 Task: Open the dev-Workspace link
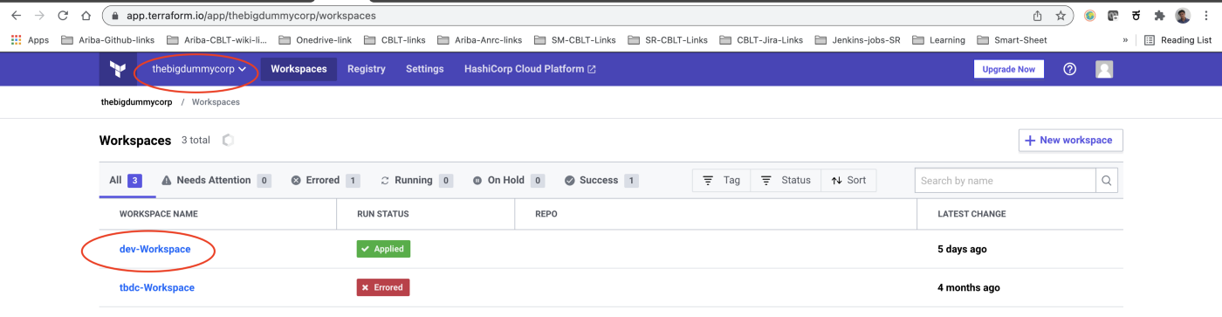pos(154,249)
